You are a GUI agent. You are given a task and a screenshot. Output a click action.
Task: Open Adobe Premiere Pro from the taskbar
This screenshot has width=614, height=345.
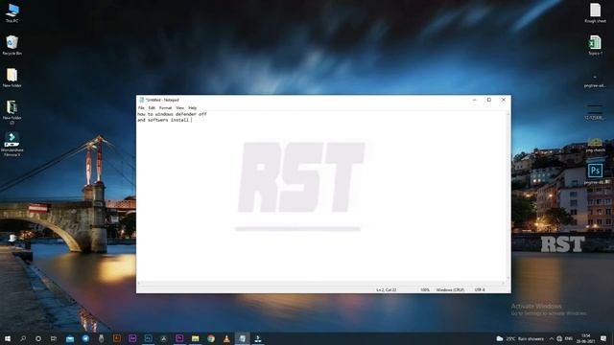tap(179, 338)
